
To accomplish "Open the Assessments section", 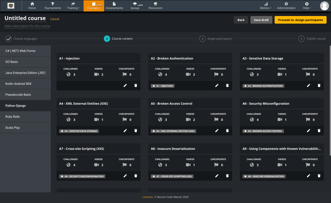I will click(x=114, y=6).
